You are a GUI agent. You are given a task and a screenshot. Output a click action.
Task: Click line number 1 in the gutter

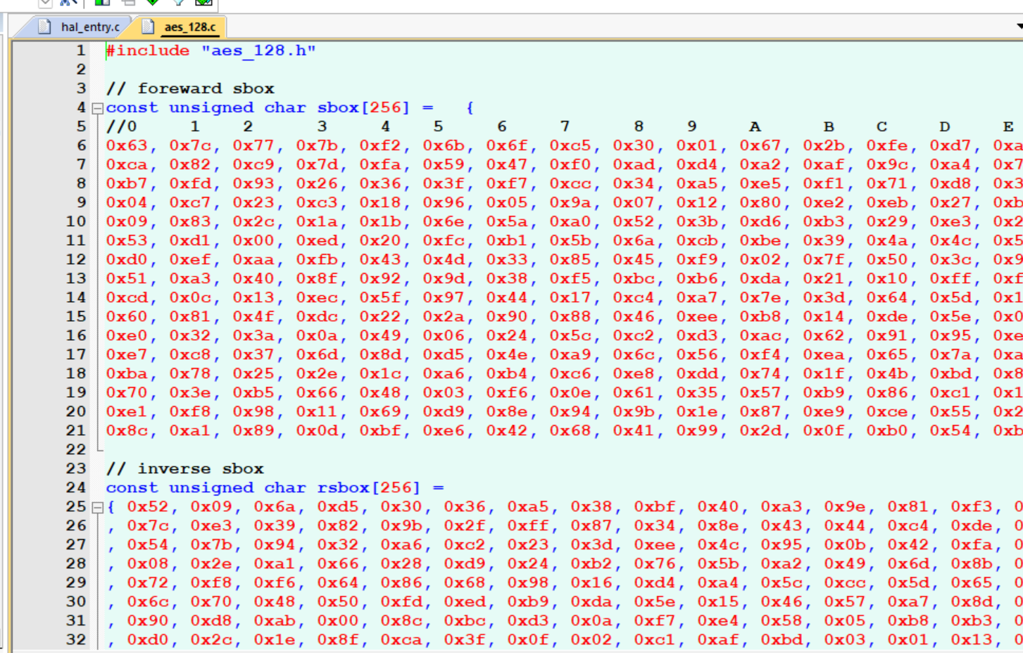[x=81, y=51]
